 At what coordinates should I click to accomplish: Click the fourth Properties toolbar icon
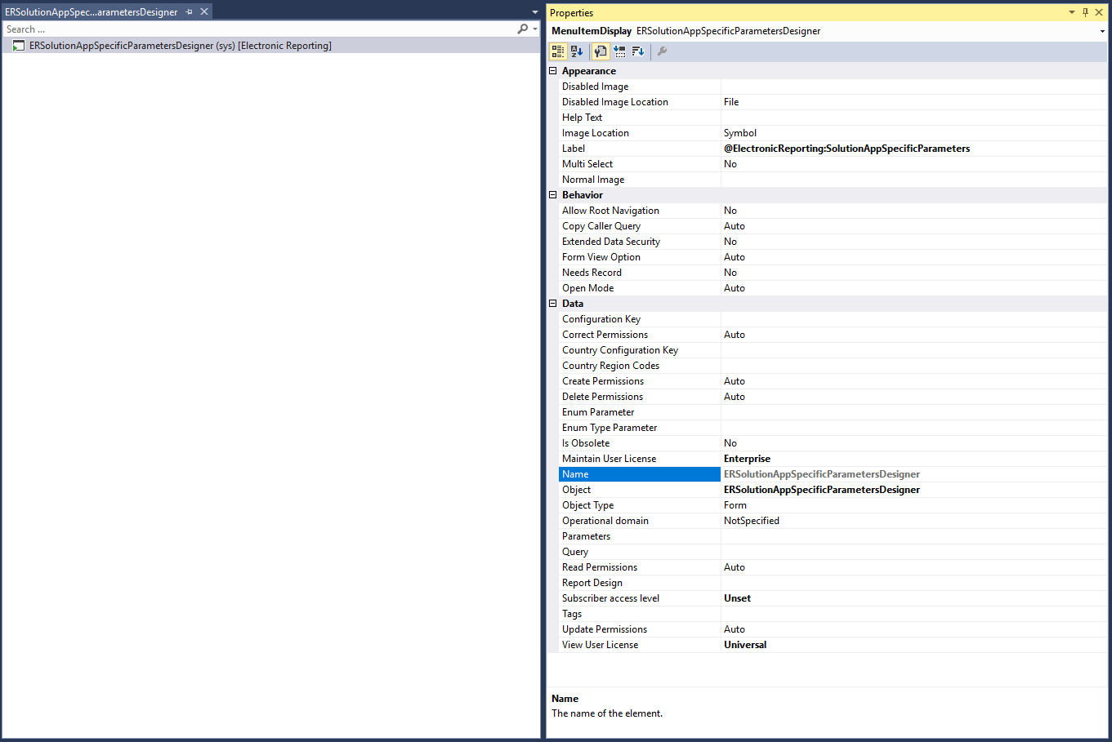coord(620,51)
